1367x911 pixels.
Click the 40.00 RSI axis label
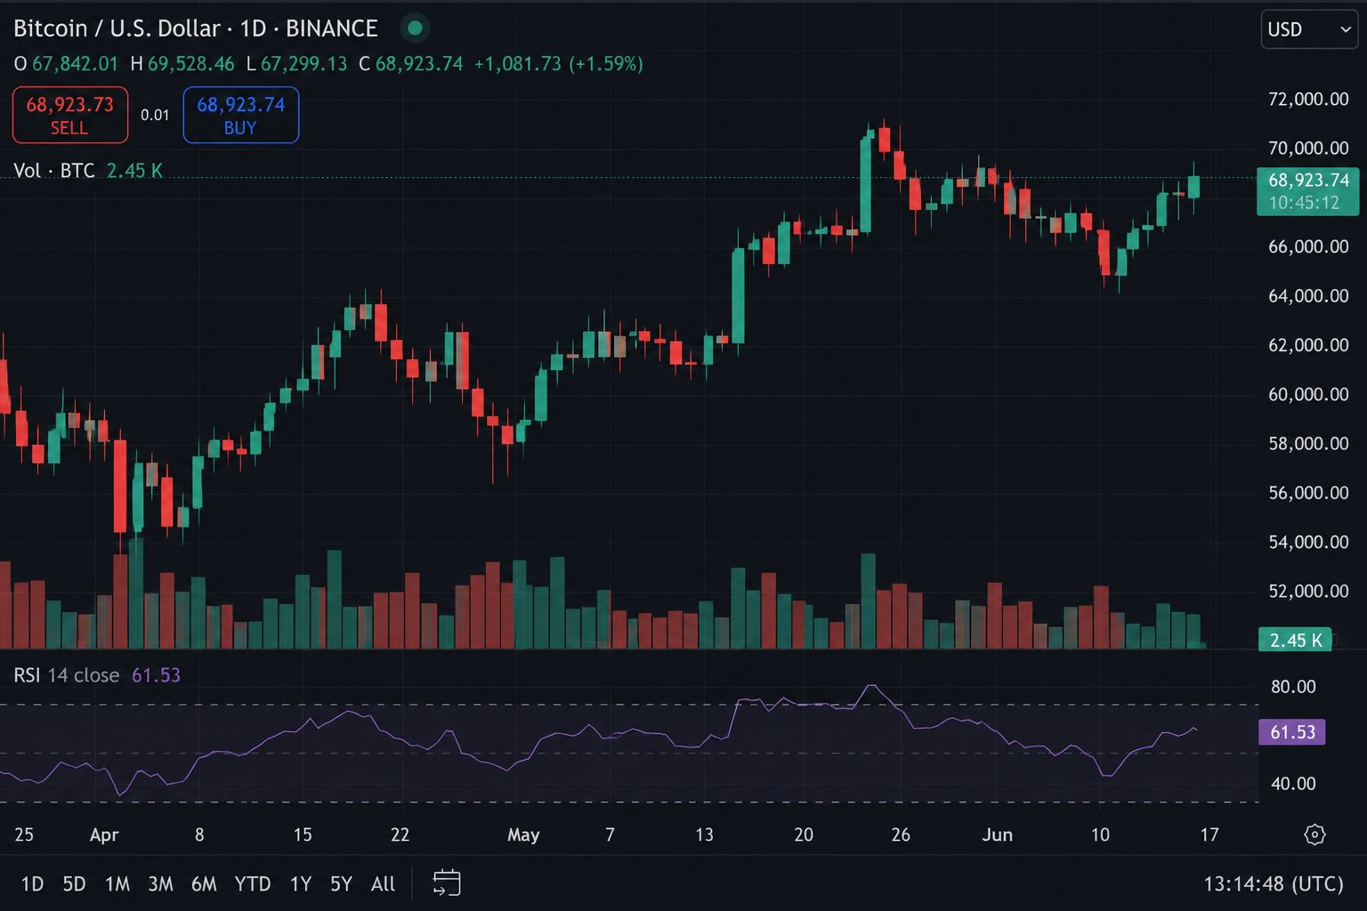point(1293,784)
